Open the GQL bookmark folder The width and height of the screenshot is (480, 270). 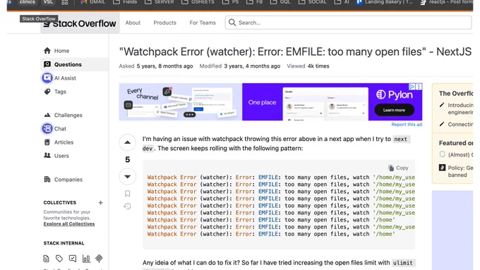281,2
